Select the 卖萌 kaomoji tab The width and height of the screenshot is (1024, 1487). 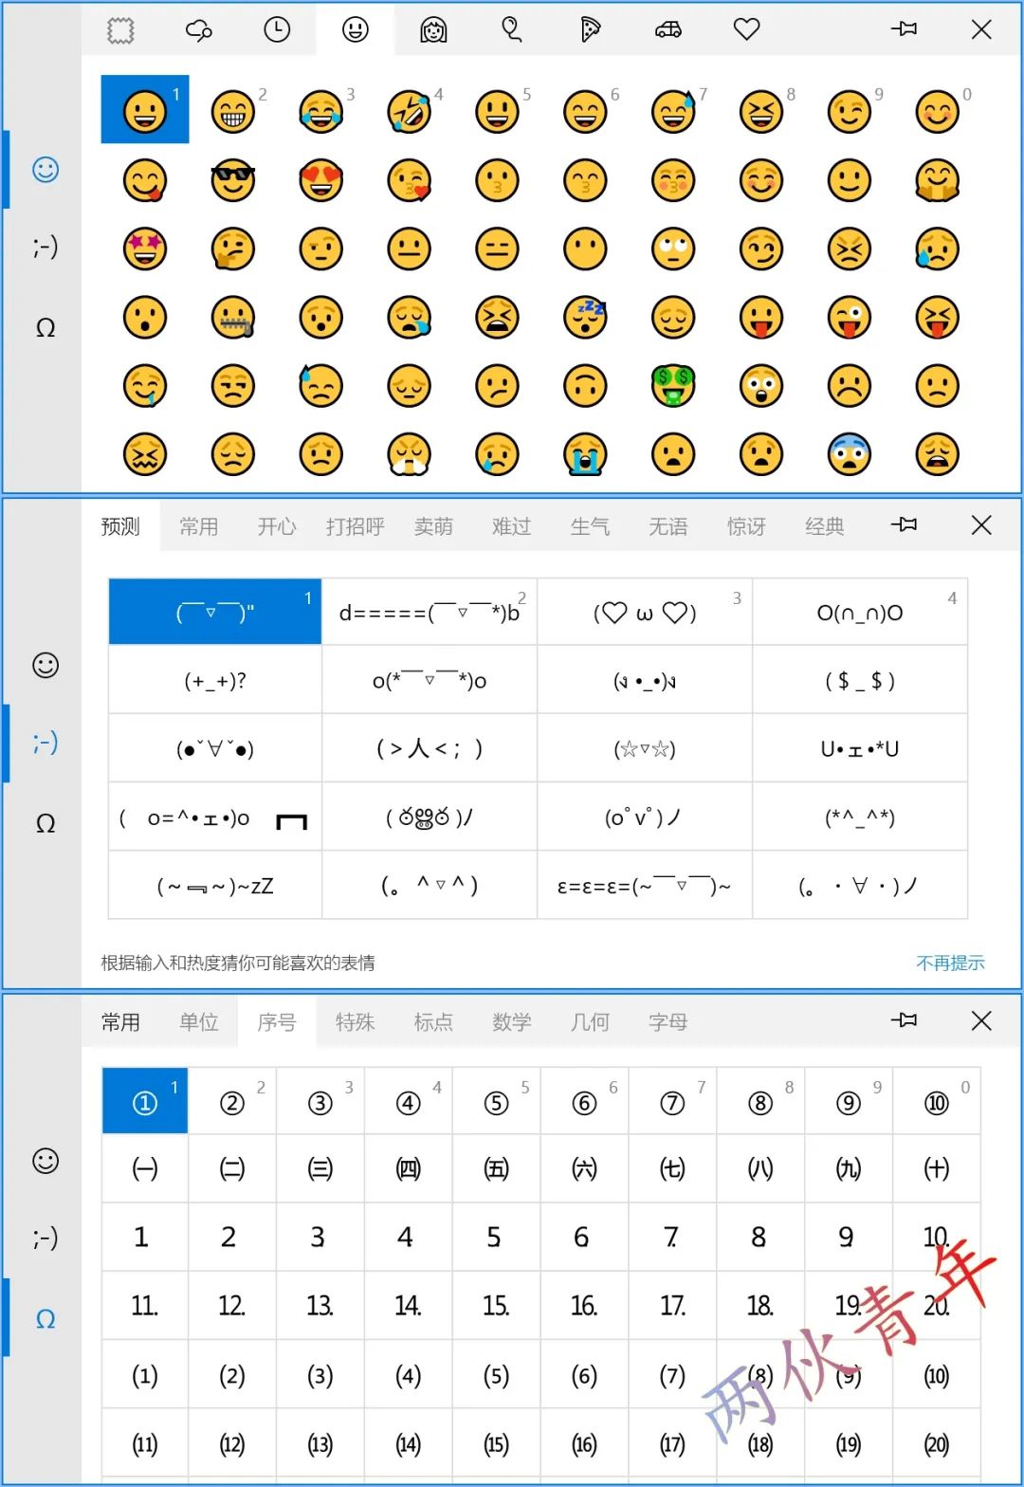click(433, 526)
